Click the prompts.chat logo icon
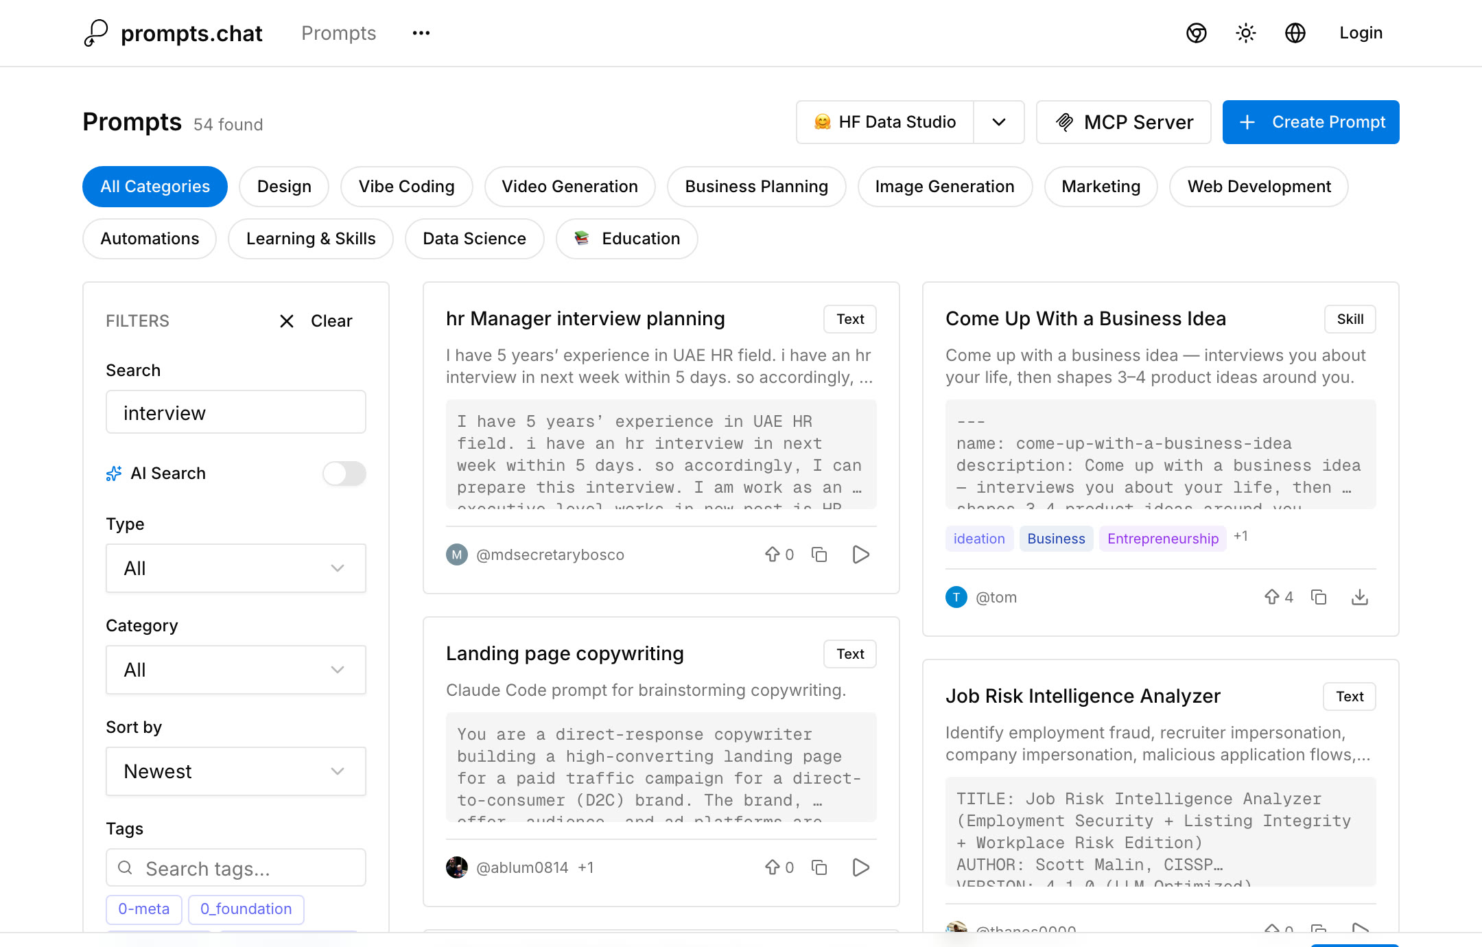 click(x=96, y=33)
